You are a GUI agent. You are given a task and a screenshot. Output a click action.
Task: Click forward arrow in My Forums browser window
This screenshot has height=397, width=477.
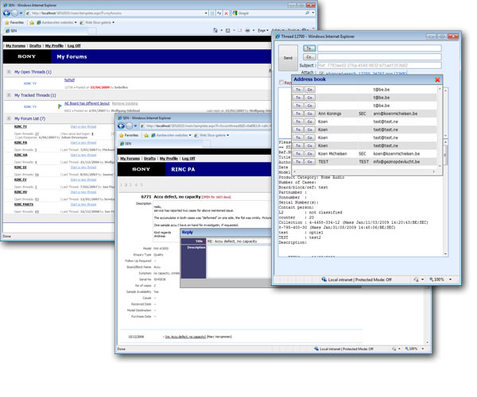tap(14, 13)
